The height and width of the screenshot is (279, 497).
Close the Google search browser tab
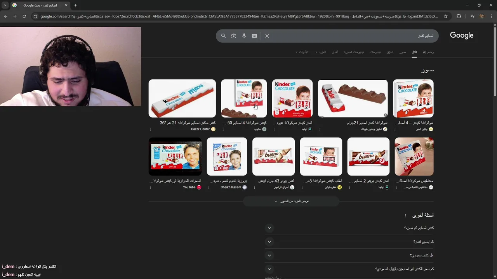pos(66,5)
